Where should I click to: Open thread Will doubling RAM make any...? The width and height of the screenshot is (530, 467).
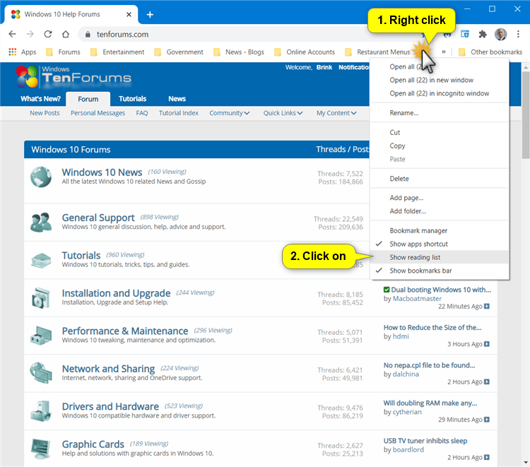[x=430, y=403]
